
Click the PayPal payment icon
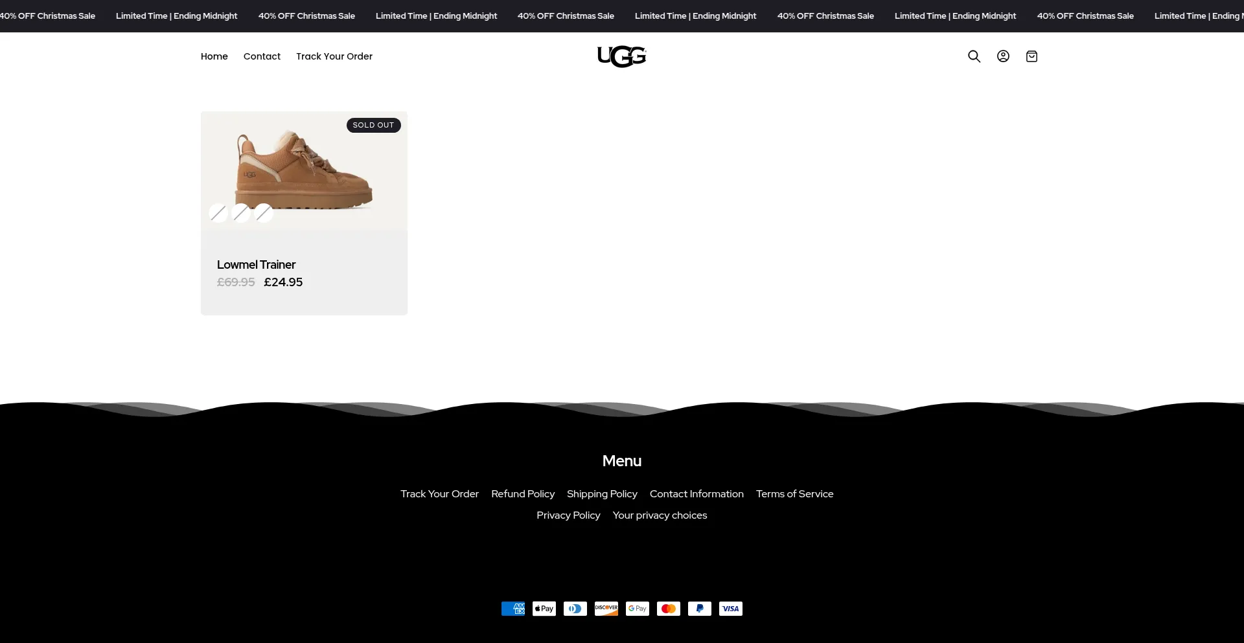[x=700, y=609]
